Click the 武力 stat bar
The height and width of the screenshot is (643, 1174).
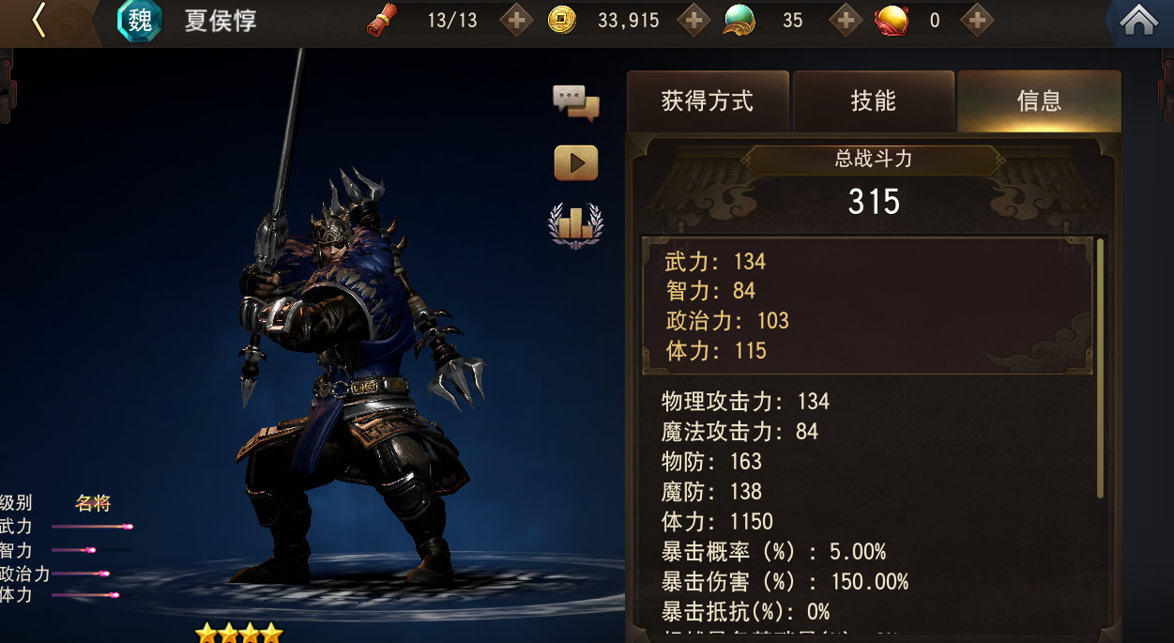[92, 527]
